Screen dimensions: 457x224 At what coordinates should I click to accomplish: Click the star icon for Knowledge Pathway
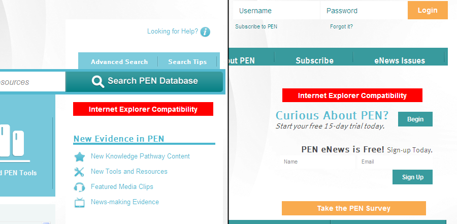tap(79, 156)
